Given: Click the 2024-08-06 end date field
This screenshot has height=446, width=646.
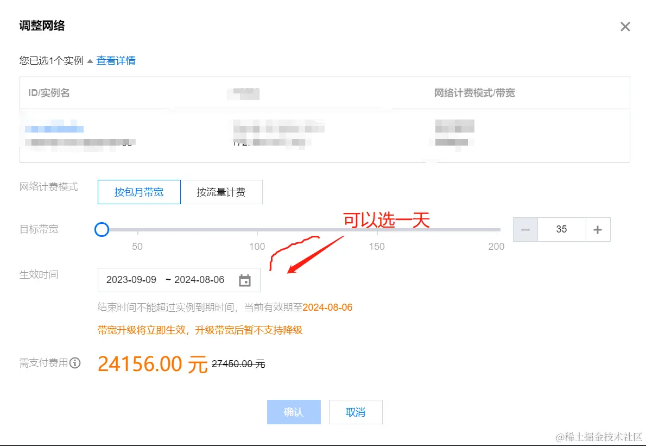Looking at the screenshot, I should click(199, 280).
